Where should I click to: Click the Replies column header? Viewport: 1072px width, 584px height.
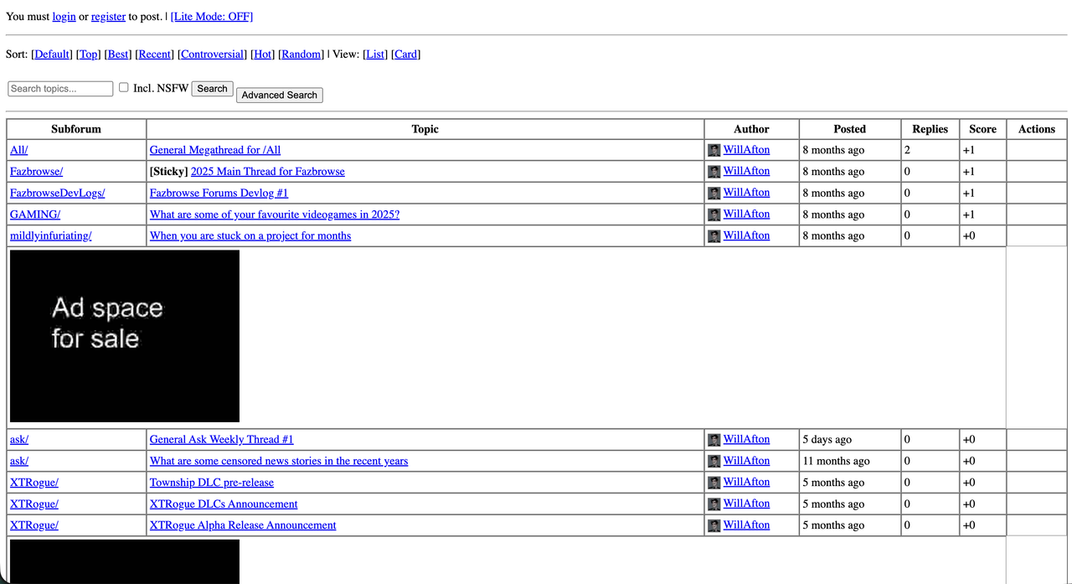[x=930, y=129]
